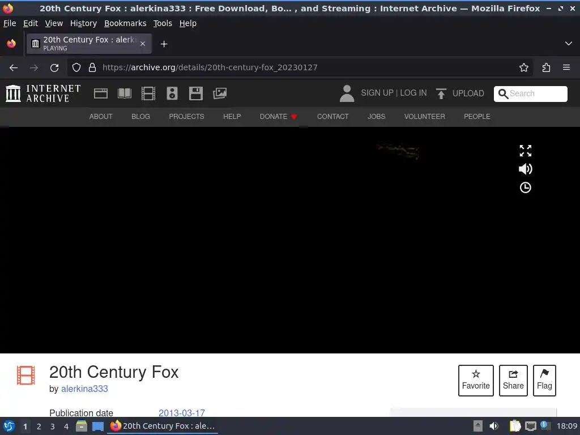Click the Internet Archive logo

43,93
